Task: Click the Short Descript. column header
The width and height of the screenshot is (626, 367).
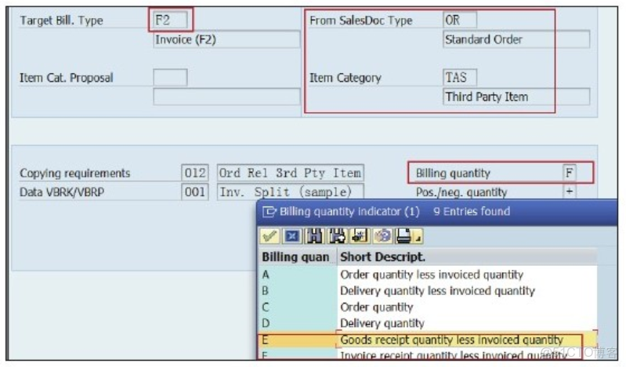Action: (467, 256)
